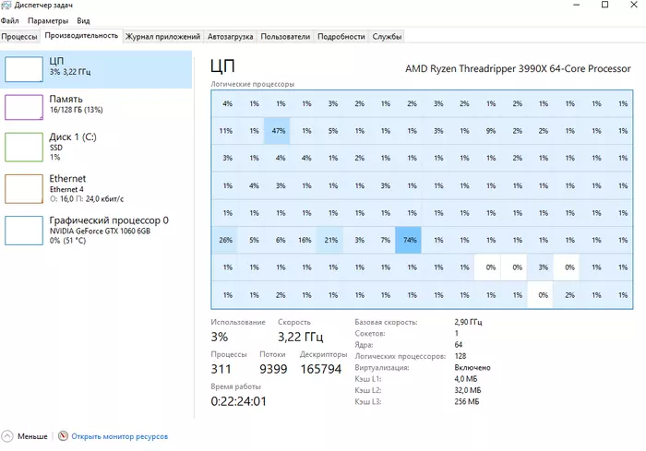Open the Вид menu
646x451 pixels.
(x=83, y=20)
